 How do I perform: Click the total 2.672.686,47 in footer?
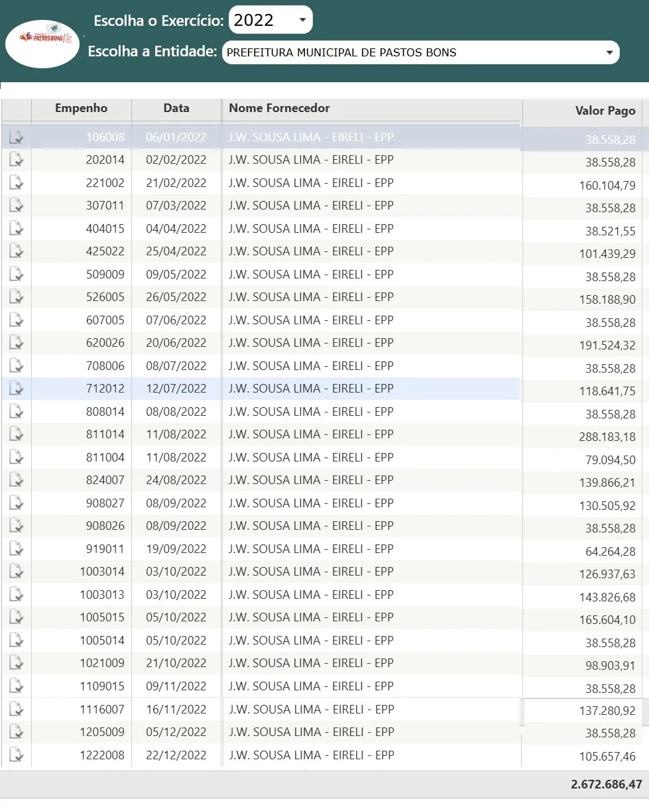[606, 784]
